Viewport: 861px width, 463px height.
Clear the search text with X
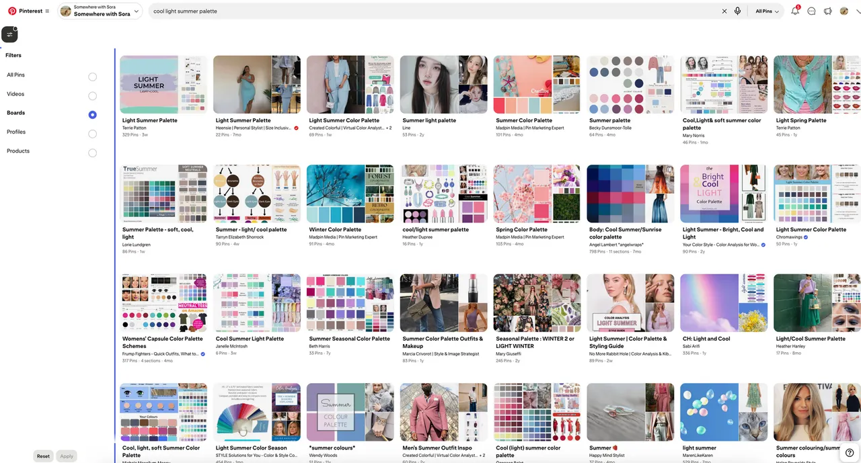click(x=724, y=11)
